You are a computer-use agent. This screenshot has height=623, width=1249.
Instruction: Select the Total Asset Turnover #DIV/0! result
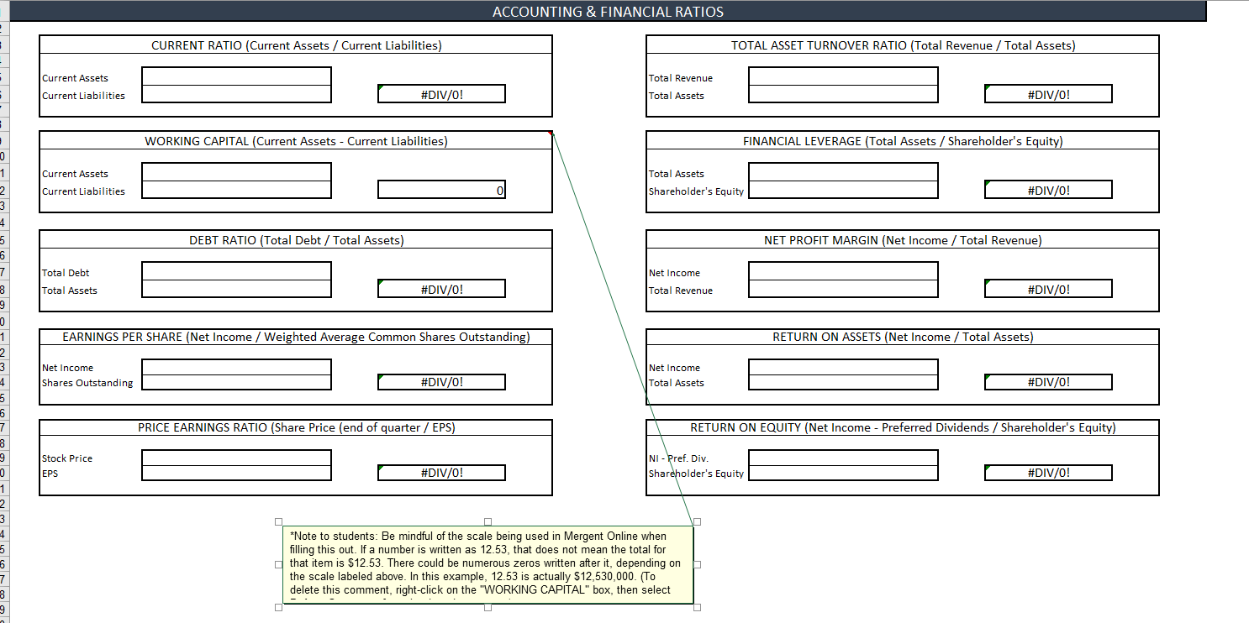pyautogui.click(x=1048, y=94)
